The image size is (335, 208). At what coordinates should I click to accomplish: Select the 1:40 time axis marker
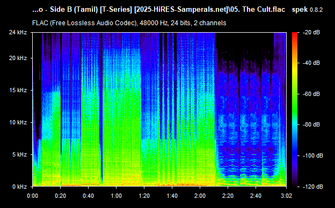tap(172, 196)
